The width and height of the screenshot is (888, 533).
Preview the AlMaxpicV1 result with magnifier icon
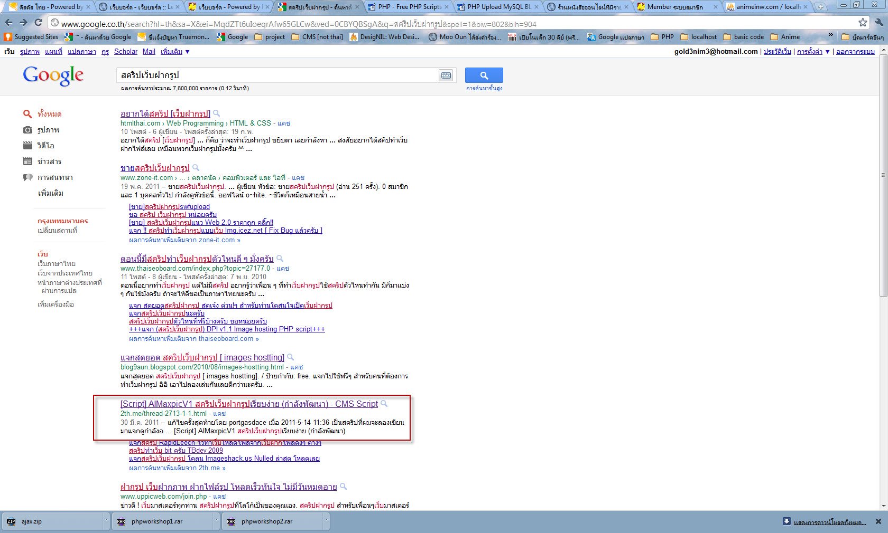pyautogui.click(x=384, y=404)
